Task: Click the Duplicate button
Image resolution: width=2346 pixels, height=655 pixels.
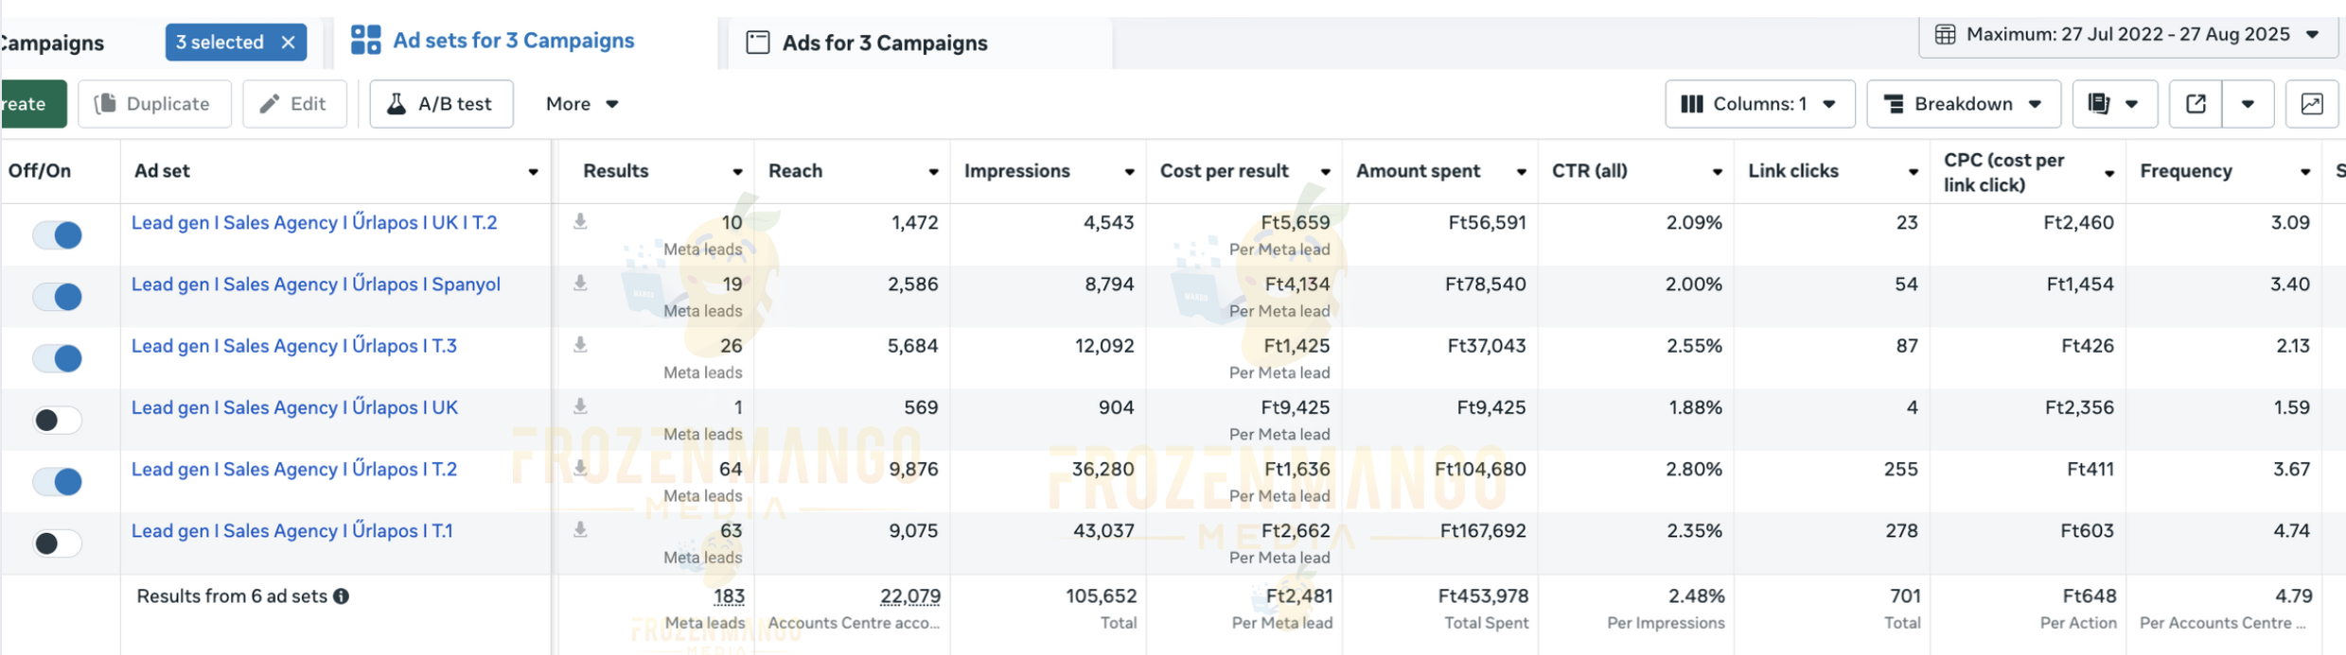Action: pos(154,104)
